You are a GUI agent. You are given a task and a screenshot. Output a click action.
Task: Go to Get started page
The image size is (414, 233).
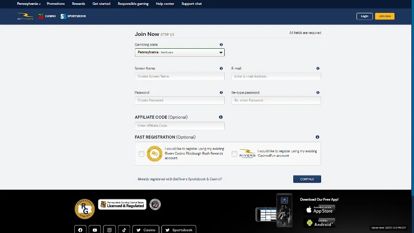[x=101, y=4]
